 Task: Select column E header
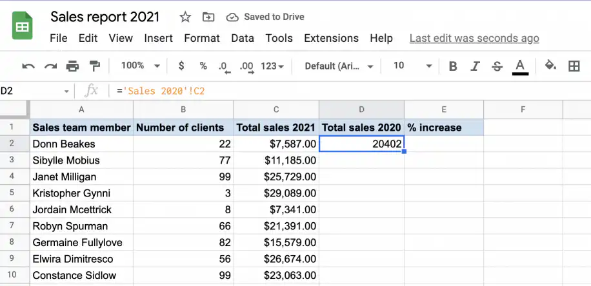click(x=444, y=110)
